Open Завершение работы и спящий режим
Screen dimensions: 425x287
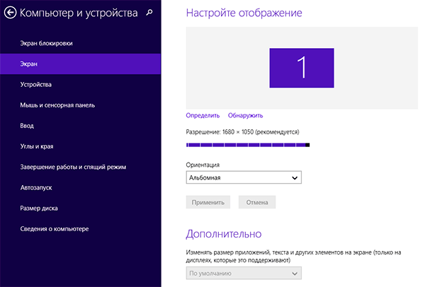[73, 168]
